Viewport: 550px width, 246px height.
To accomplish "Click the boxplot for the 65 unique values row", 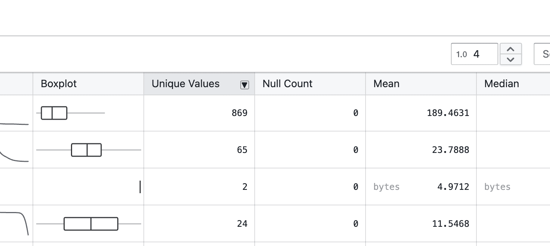I will tap(86, 150).
